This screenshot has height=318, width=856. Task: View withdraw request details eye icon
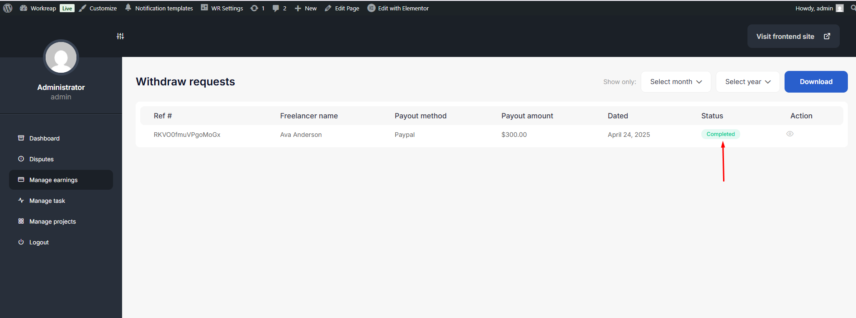coord(790,134)
